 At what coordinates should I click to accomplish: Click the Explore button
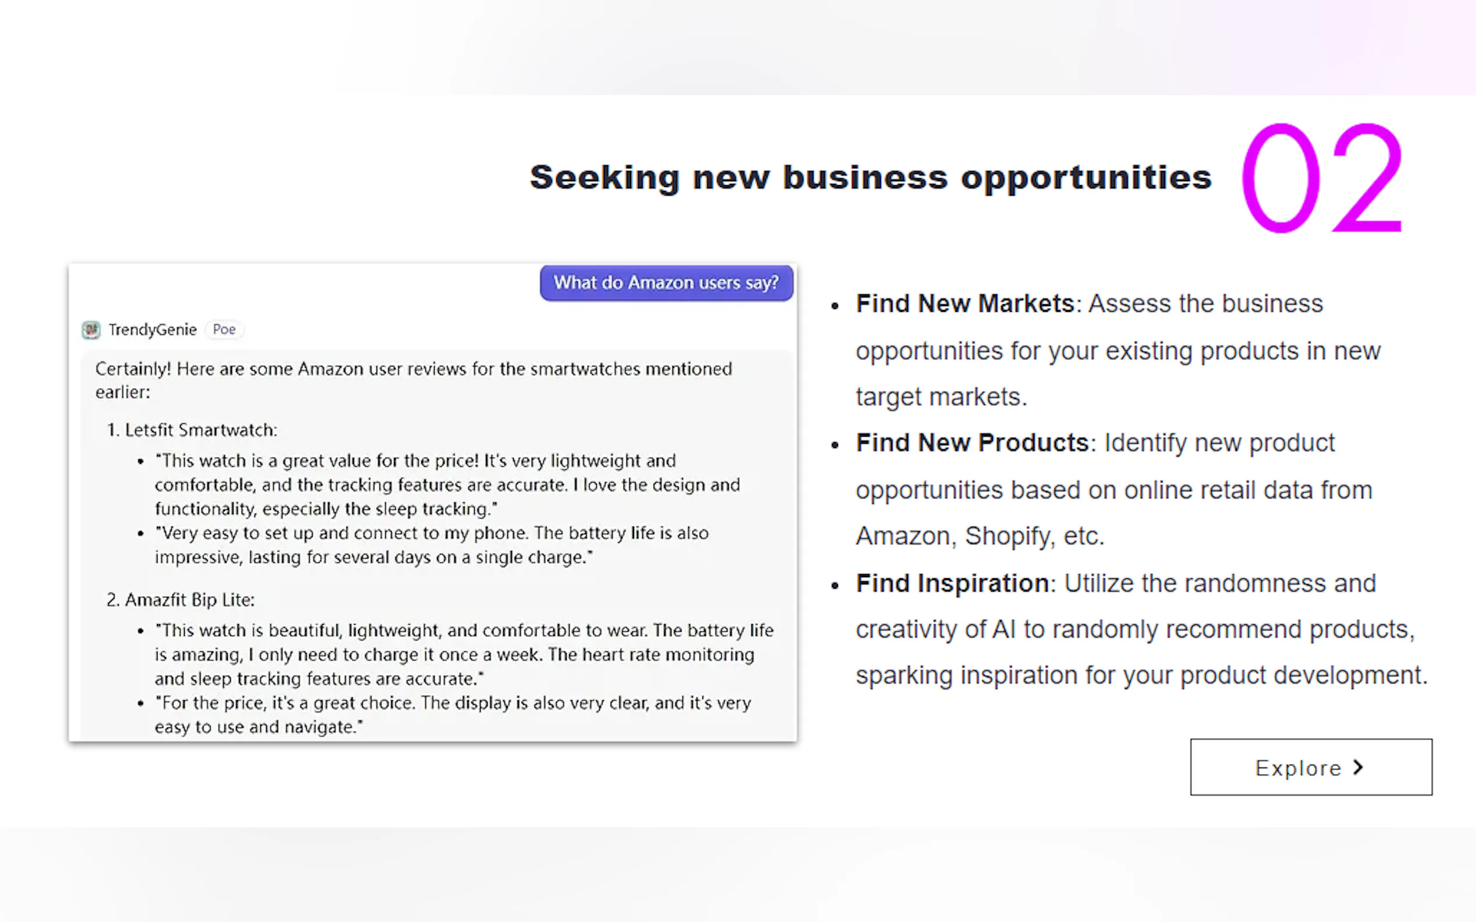point(1310,767)
